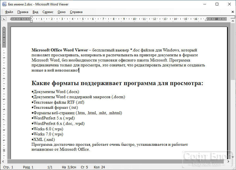Click the line 'новые в ней невозможно!'
This screenshot has width=236, height=170.
point(55,70)
